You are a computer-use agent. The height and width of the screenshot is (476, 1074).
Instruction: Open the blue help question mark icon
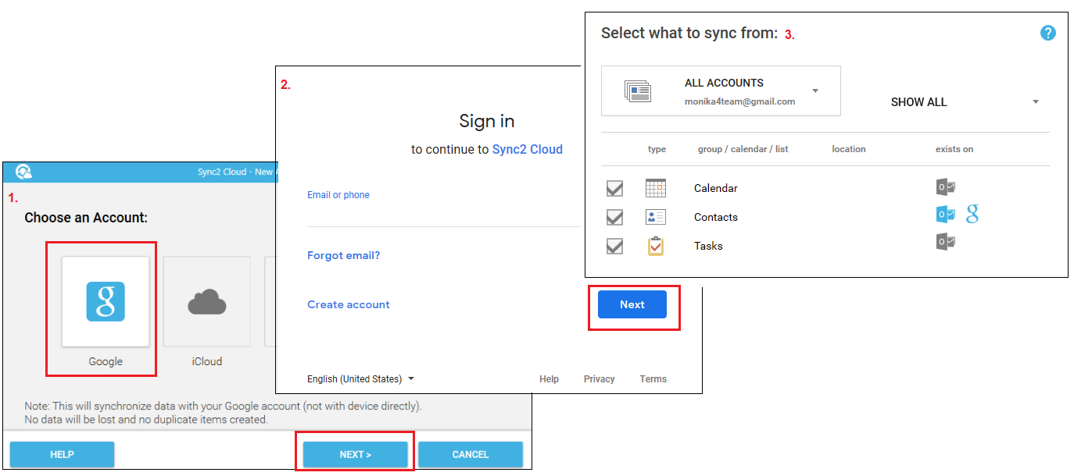coord(1048,33)
